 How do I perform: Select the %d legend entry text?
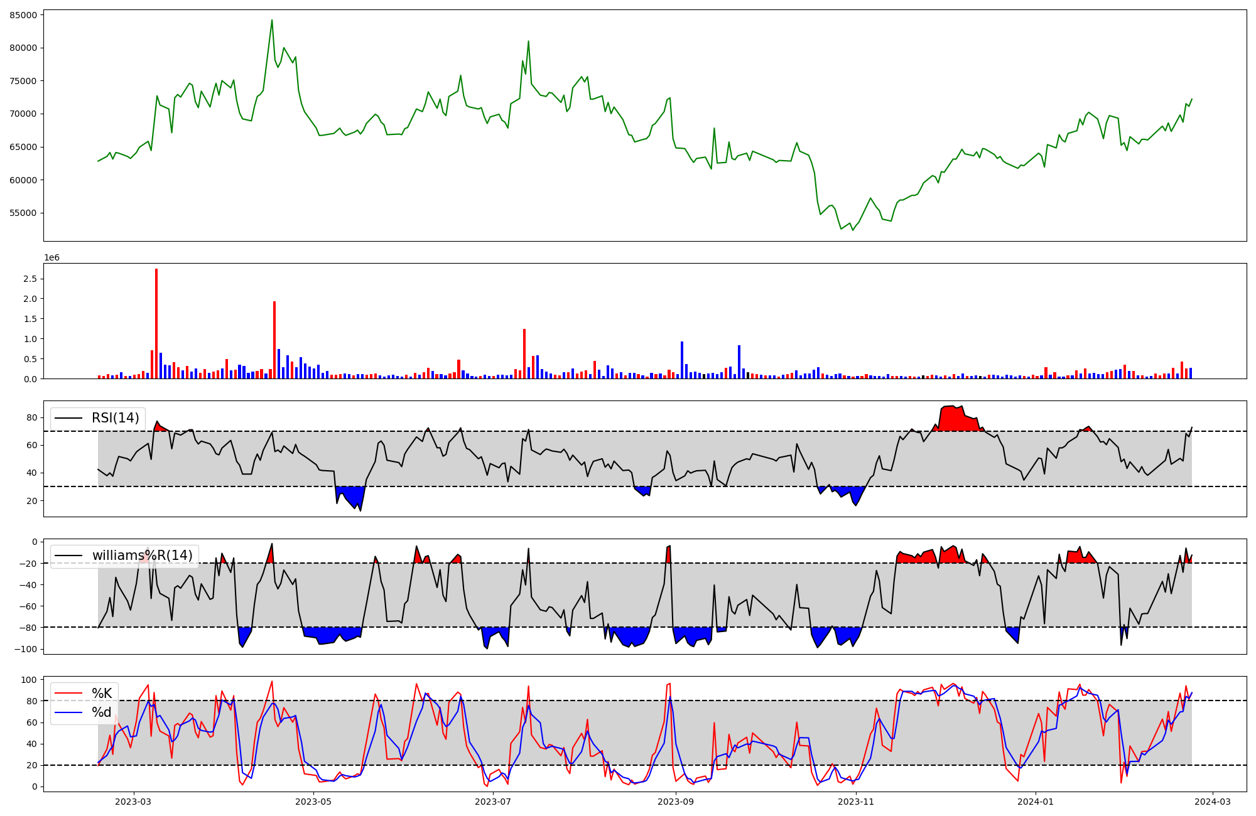102,712
